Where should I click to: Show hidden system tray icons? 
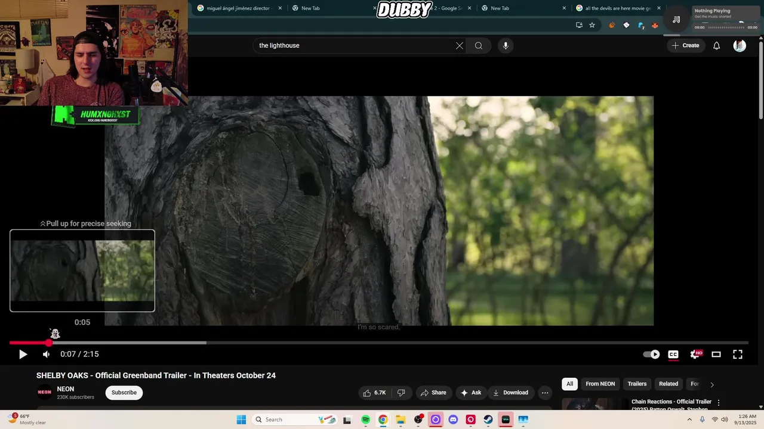click(689, 419)
